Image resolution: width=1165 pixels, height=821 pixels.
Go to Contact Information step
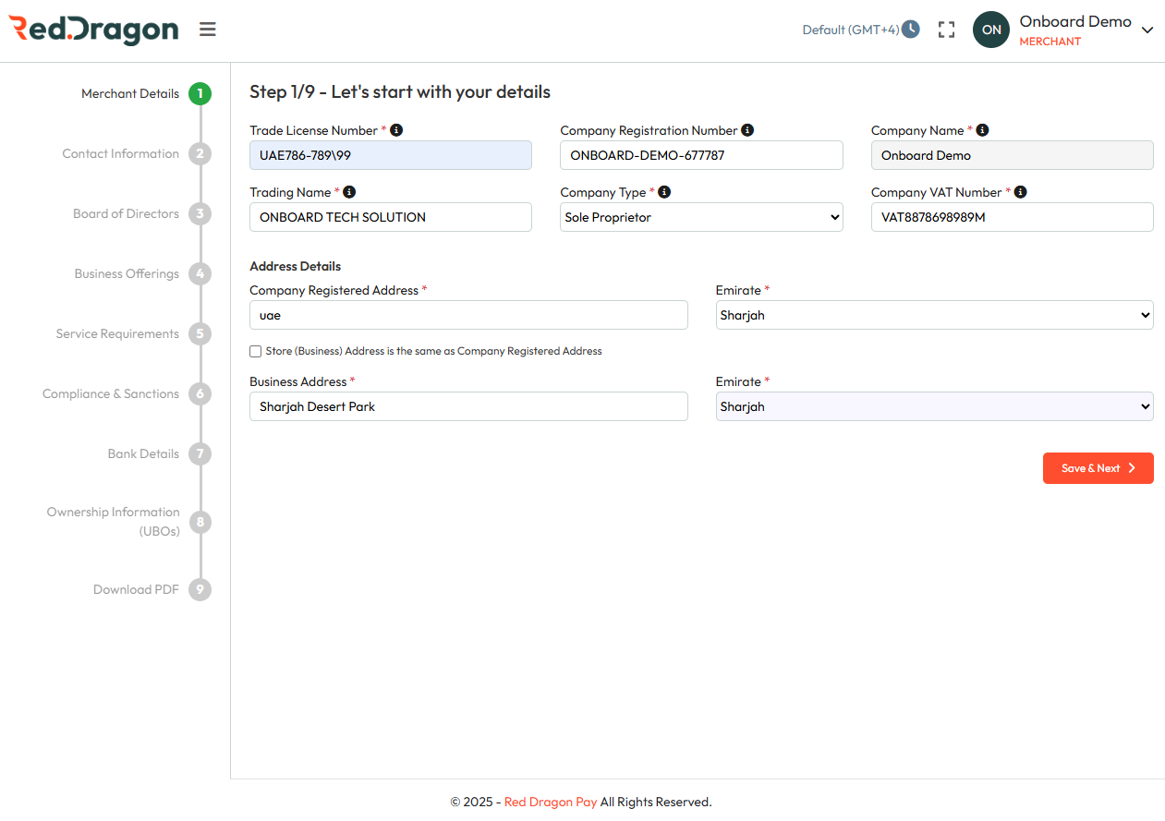[121, 153]
